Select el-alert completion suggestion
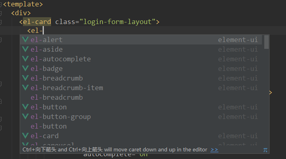 coord(141,40)
